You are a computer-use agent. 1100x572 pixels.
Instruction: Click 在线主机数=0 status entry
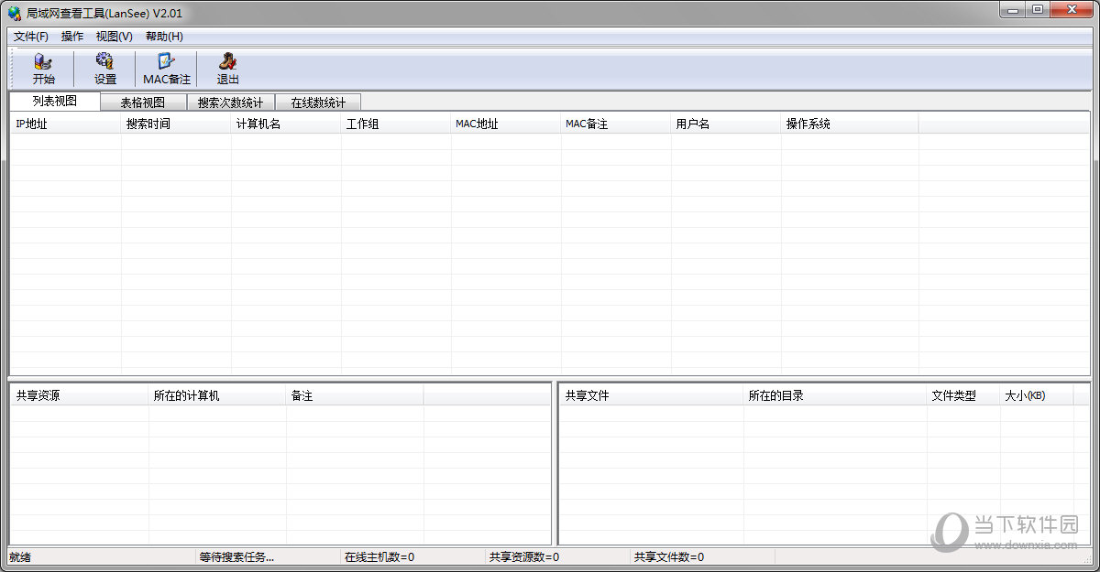point(379,556)
